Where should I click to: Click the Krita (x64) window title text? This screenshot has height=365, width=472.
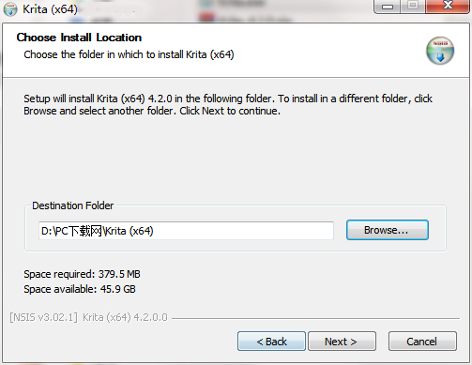[50, 9]
